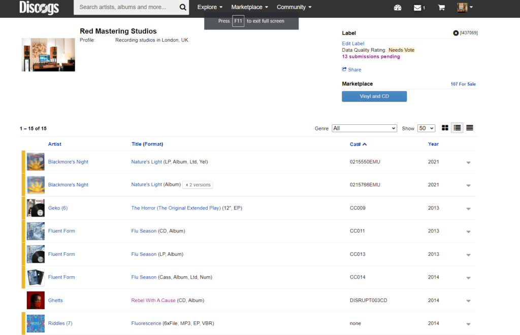The height and width of the screenshot is (335, 520).
Task: Open The Horror (The Original Extended Play) release
Action: 176,208
